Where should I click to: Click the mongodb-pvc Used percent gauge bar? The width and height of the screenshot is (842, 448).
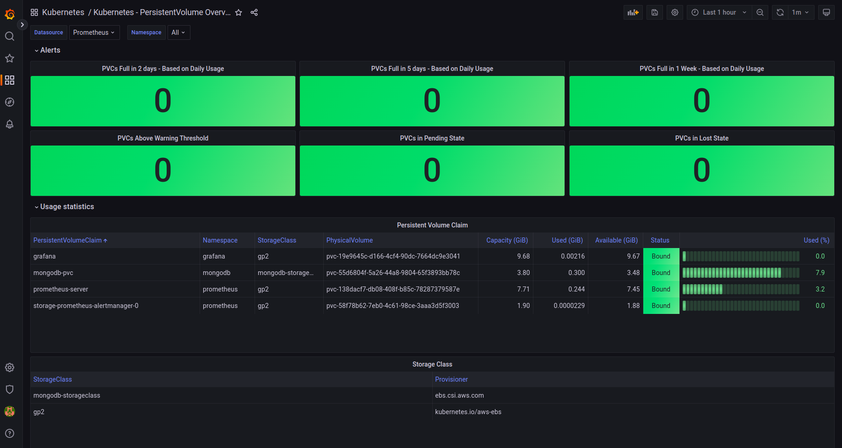coord(740,273)
